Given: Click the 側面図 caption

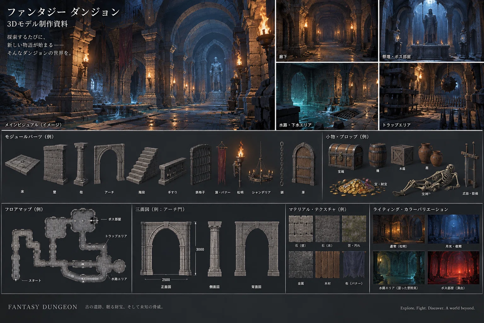Looking at the screenshot, I should [x=215, y=287].
